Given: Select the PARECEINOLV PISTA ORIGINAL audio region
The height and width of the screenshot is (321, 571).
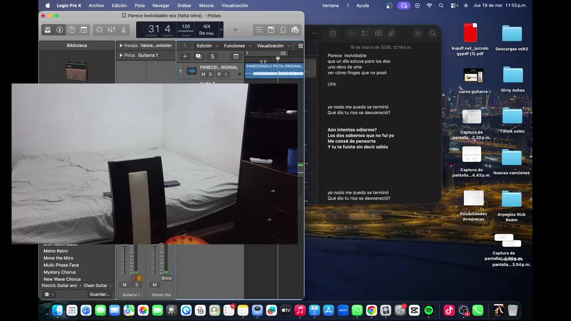Looking at the screenshot, I should 274,71.
